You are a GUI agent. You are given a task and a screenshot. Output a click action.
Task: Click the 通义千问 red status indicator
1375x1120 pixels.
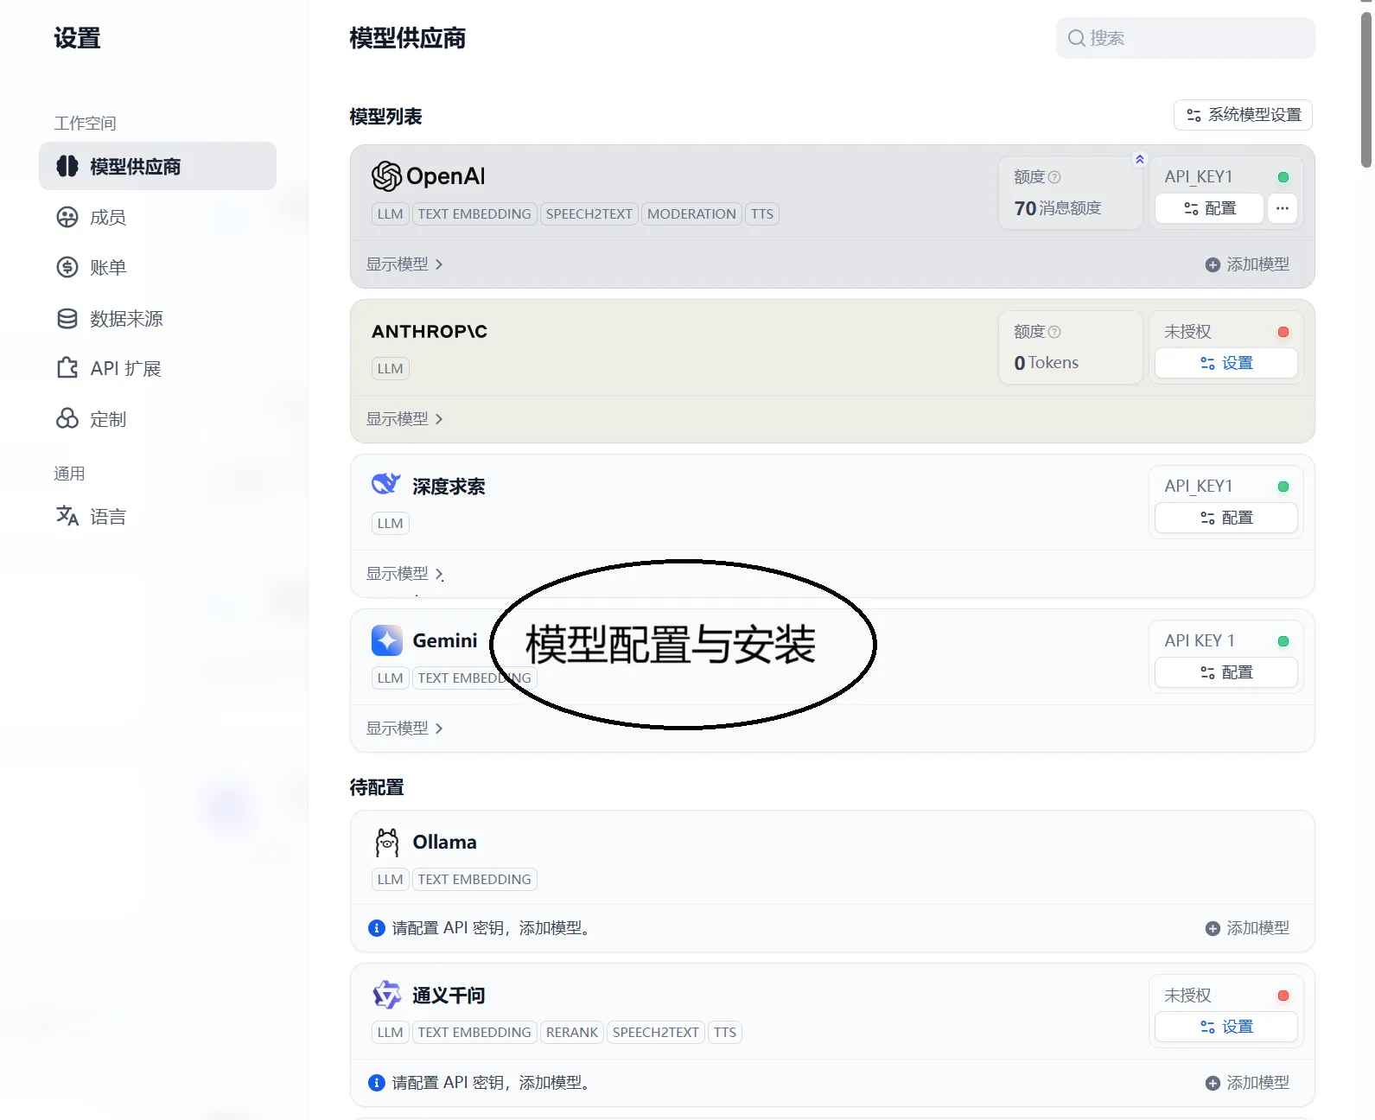1283,996
